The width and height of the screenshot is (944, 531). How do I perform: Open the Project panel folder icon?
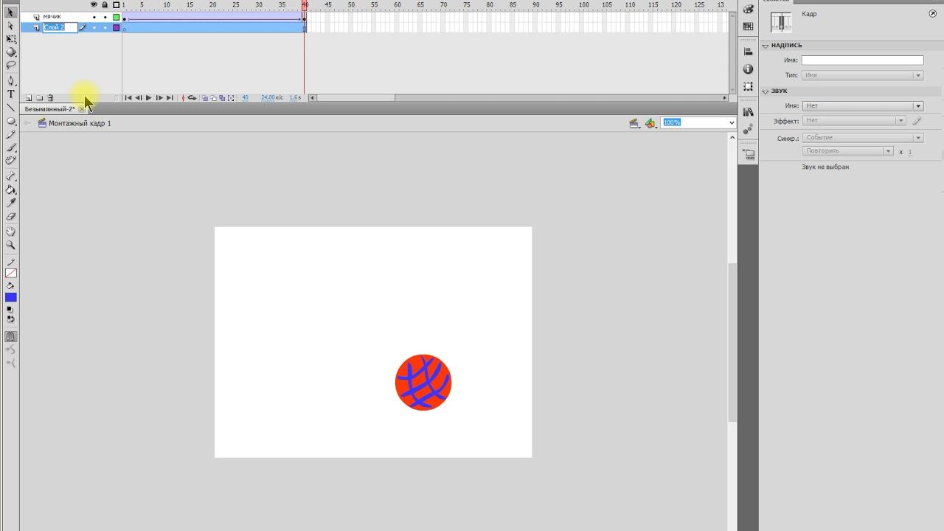tap(749, 155)
